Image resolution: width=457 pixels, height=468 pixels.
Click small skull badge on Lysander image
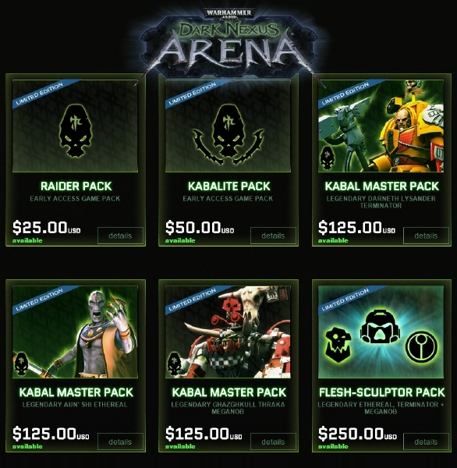(x=328, y=158)
